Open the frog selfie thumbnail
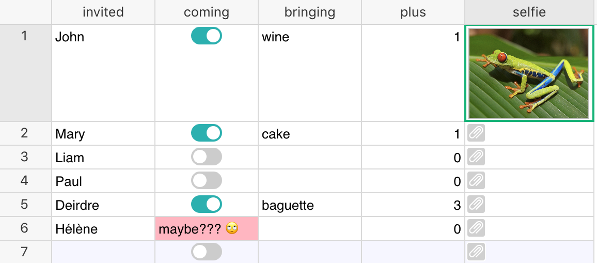Screen dimensions: 597x263 coord(528,73)
